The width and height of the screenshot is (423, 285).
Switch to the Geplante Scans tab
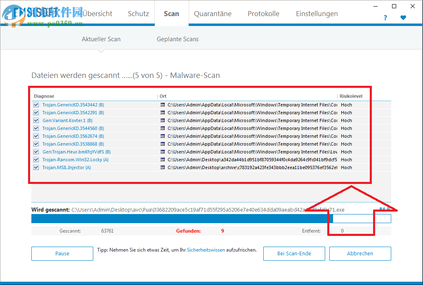pos(177,39)
